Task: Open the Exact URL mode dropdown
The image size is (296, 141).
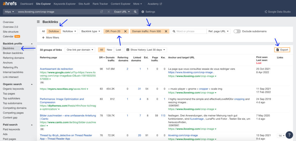Action: [122, 12]
